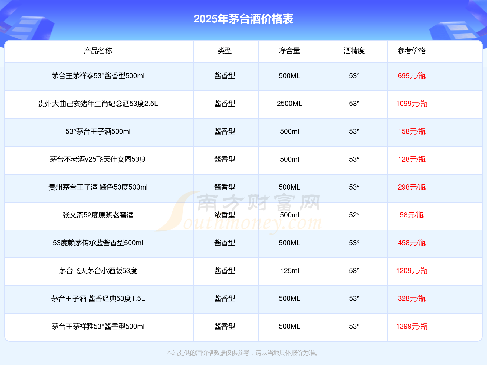
Task: Click the title 2025年茅台酒价格表
Action: [x=243, y=19]
